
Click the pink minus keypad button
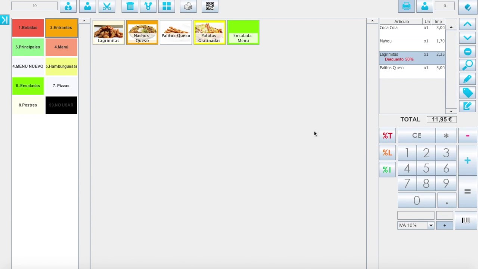click(x=468, y=136)
